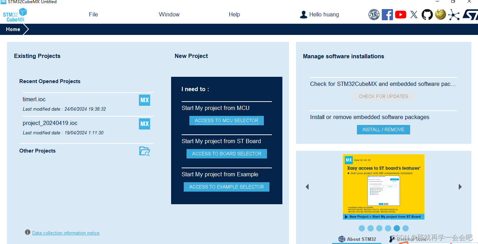The width and height of the screenshot is (478, 244).
Task: Click project_20240419.ioc last modified date line
Action: point(63,133)
